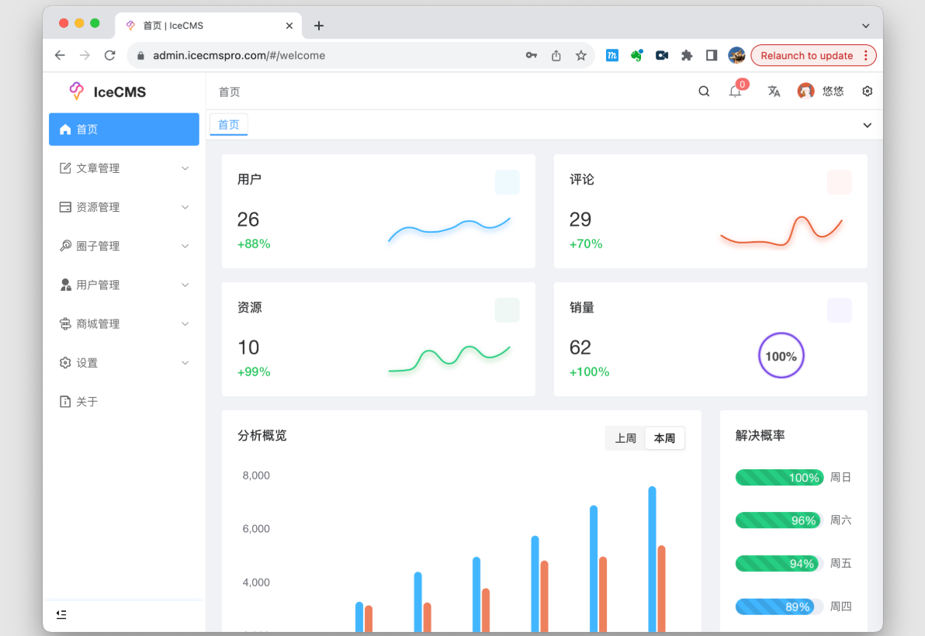Image resolution: width=925 pixels, height=636 pixels.
Task: Expand the 资源管理 menu chevron
Action: 185,207
